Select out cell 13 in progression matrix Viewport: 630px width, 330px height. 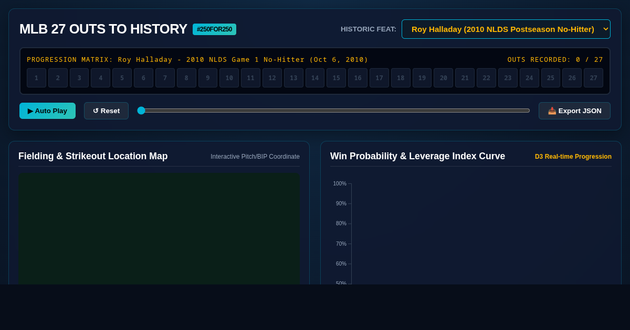tap(293, 78)
